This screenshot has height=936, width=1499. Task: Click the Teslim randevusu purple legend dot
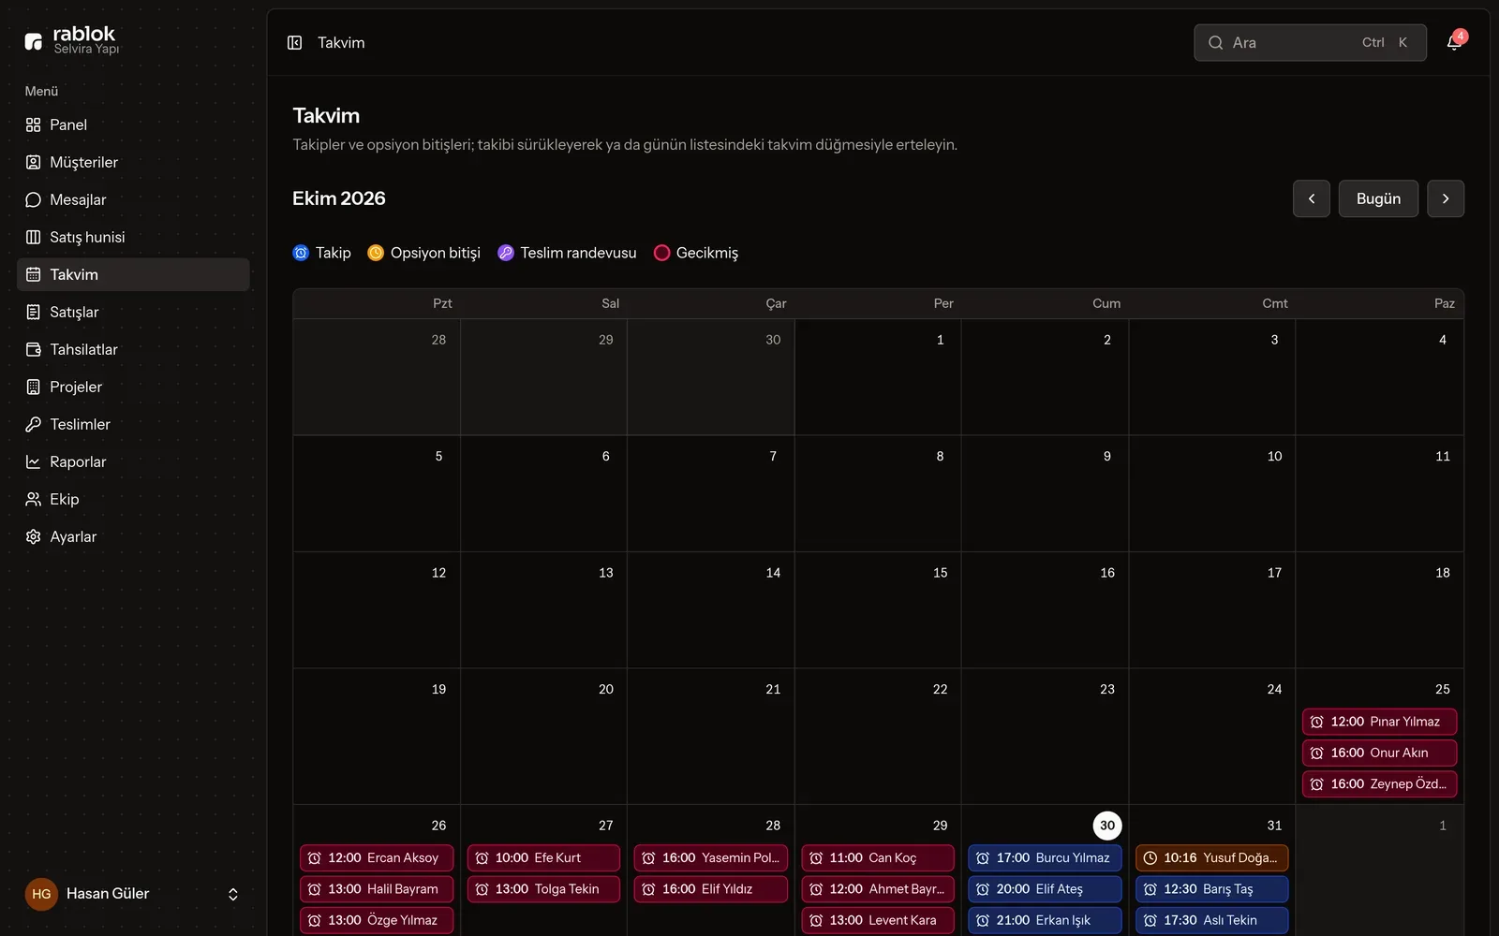(x=506, y=253)
